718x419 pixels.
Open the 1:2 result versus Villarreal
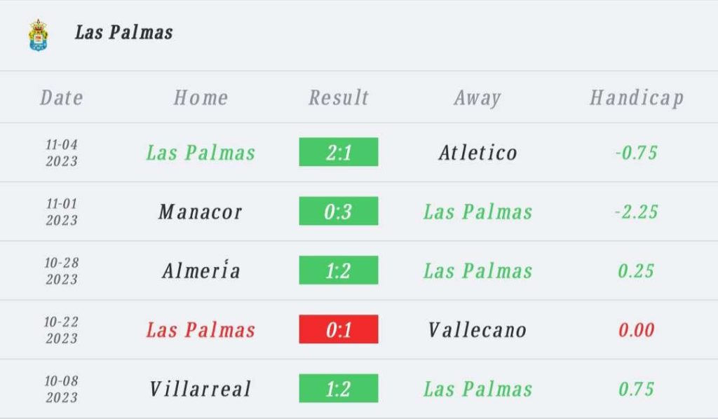[339, 388]
